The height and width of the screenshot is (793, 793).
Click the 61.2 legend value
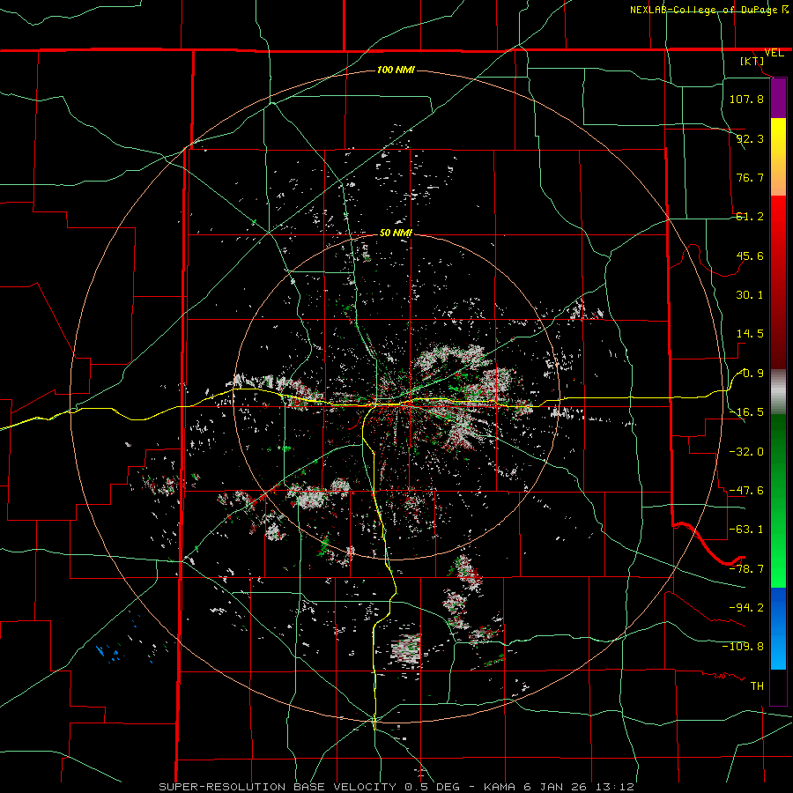click(750, 217)
